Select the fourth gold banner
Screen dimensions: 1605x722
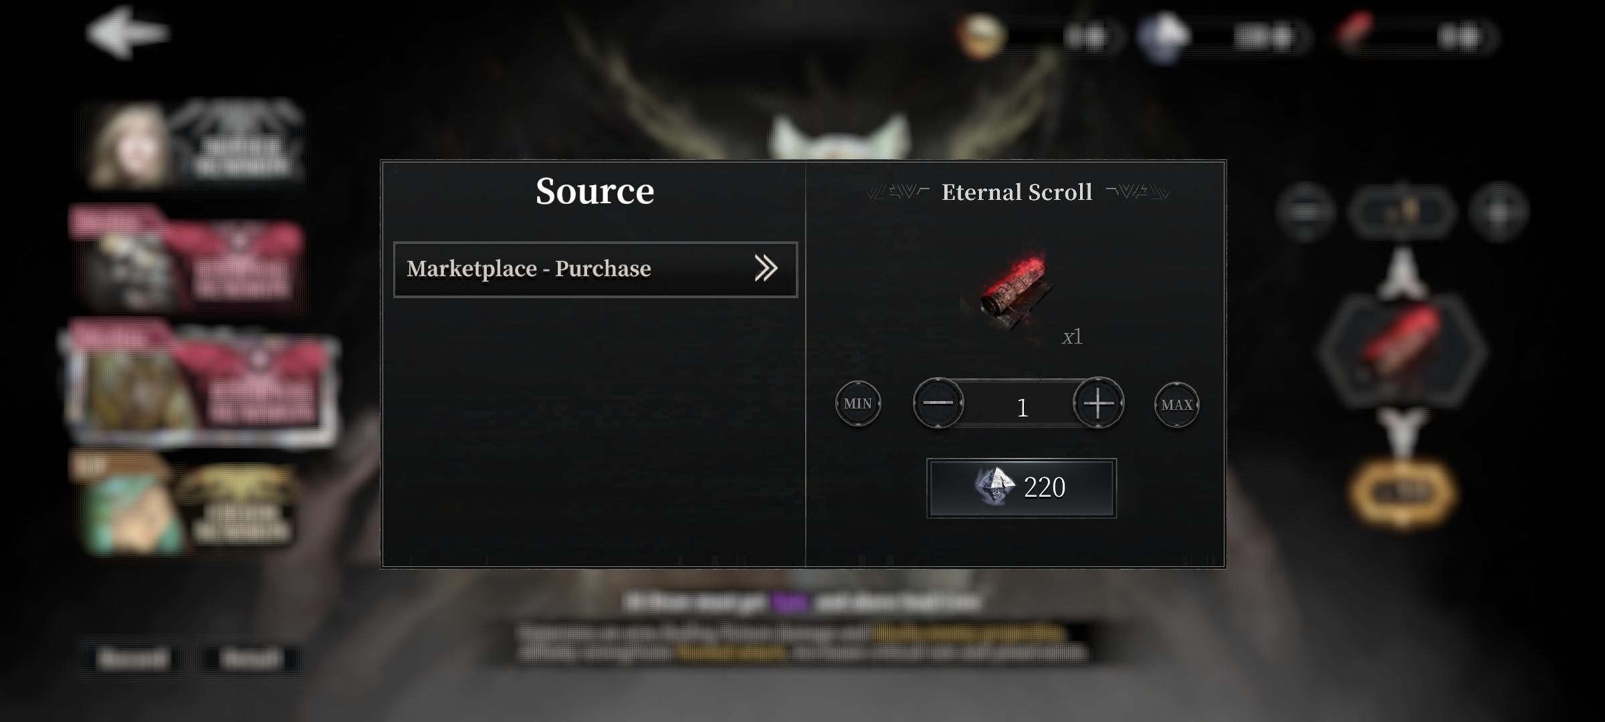[184, 503]
